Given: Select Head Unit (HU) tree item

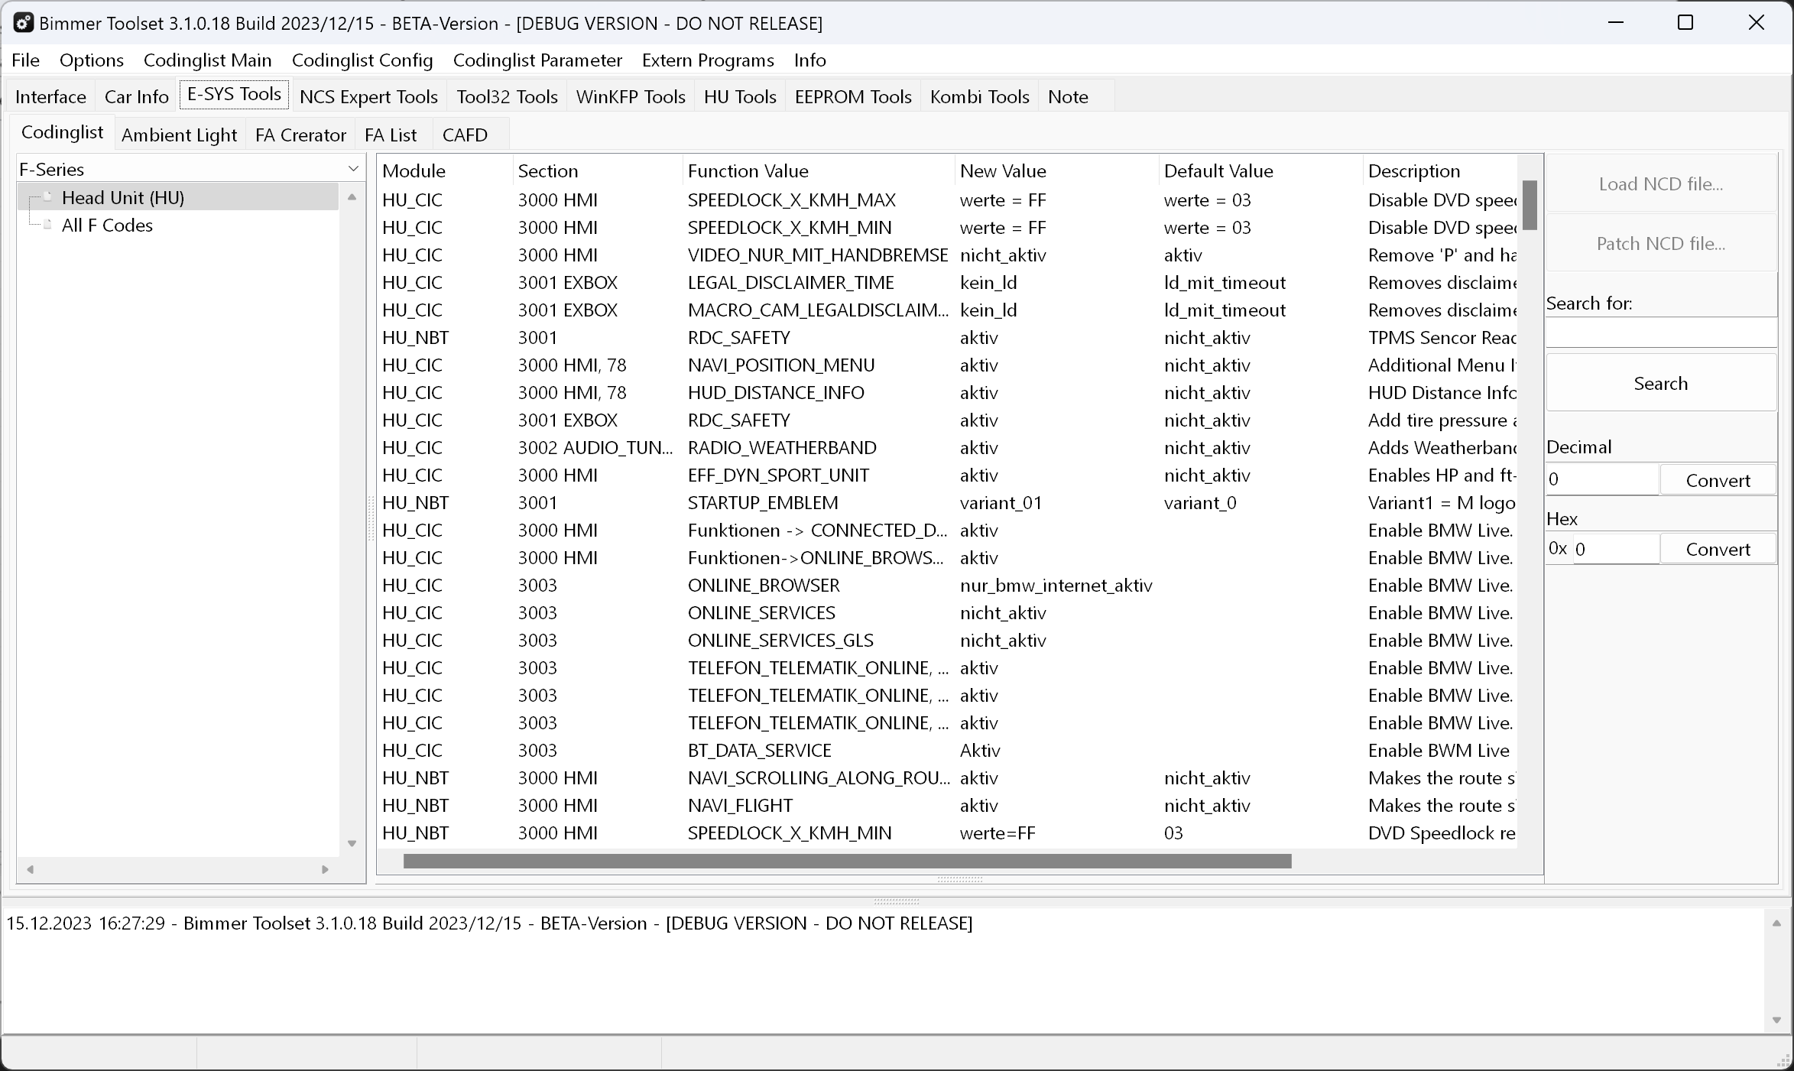Looking at the screenshot, I should [123, 198].
